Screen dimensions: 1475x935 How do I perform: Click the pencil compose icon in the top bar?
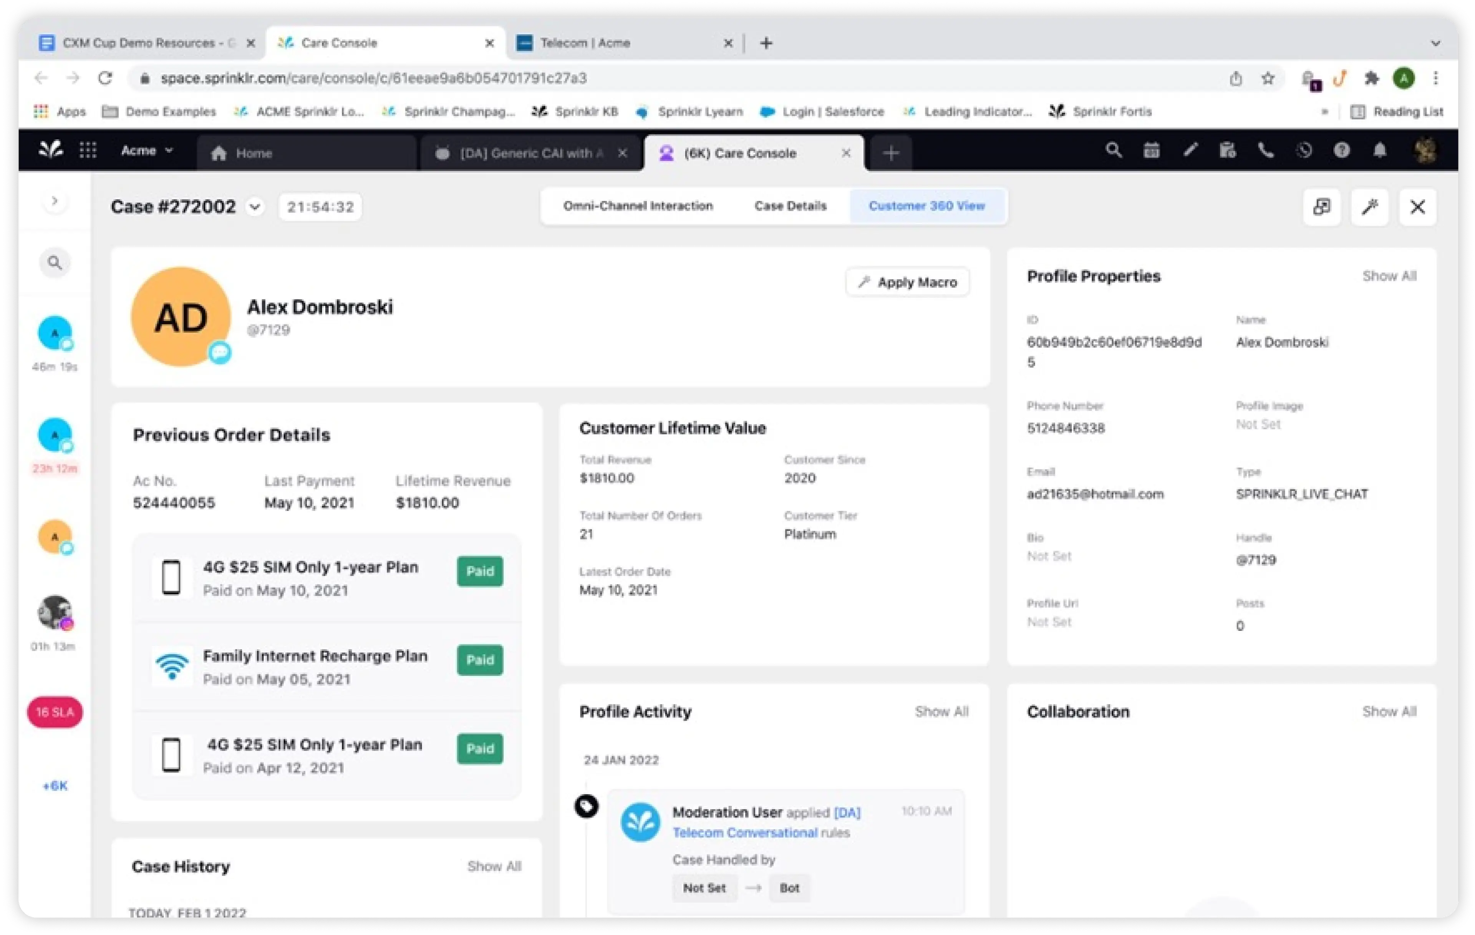1190,150
